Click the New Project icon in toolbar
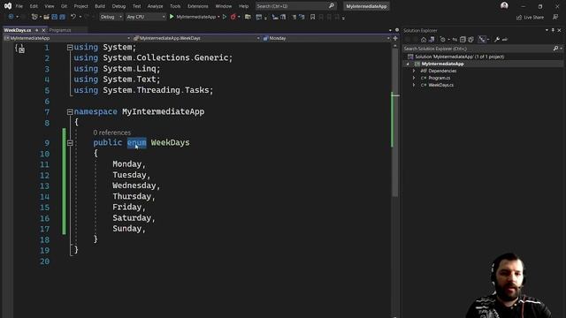Screen dimensions: 566x318 pyautogui.click(x=34, y=17)
